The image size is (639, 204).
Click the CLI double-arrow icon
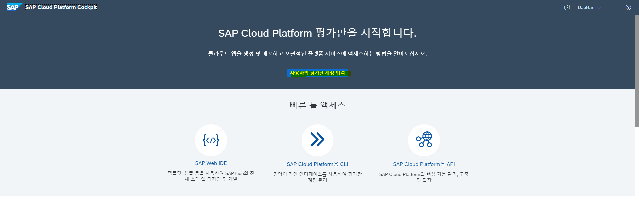(x=318, y=140)
